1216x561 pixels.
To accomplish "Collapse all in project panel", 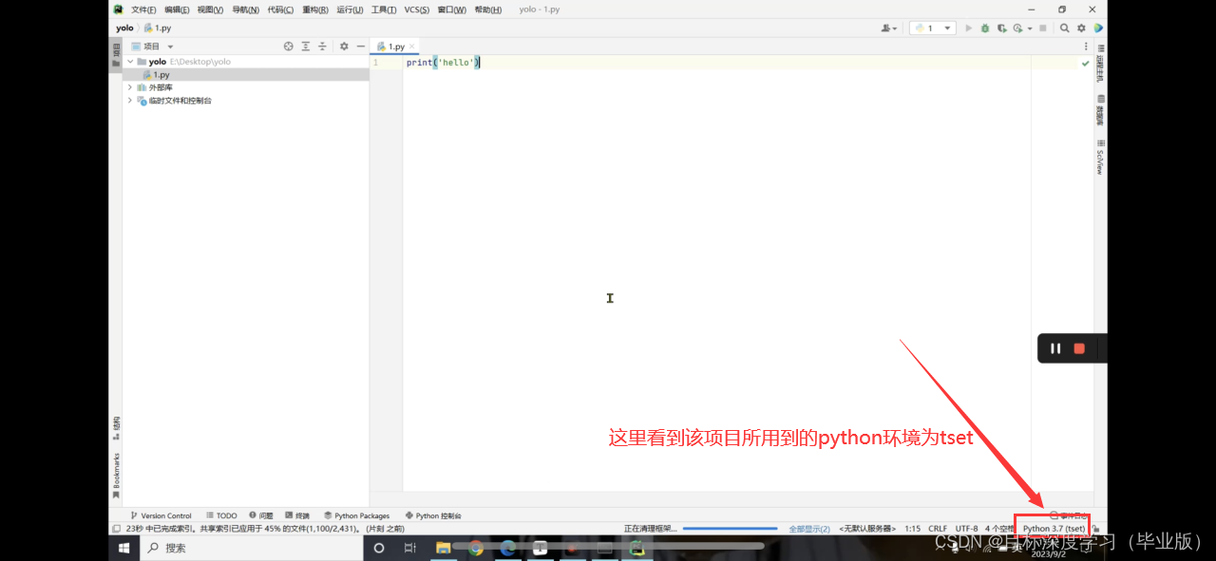I will 322,46.
